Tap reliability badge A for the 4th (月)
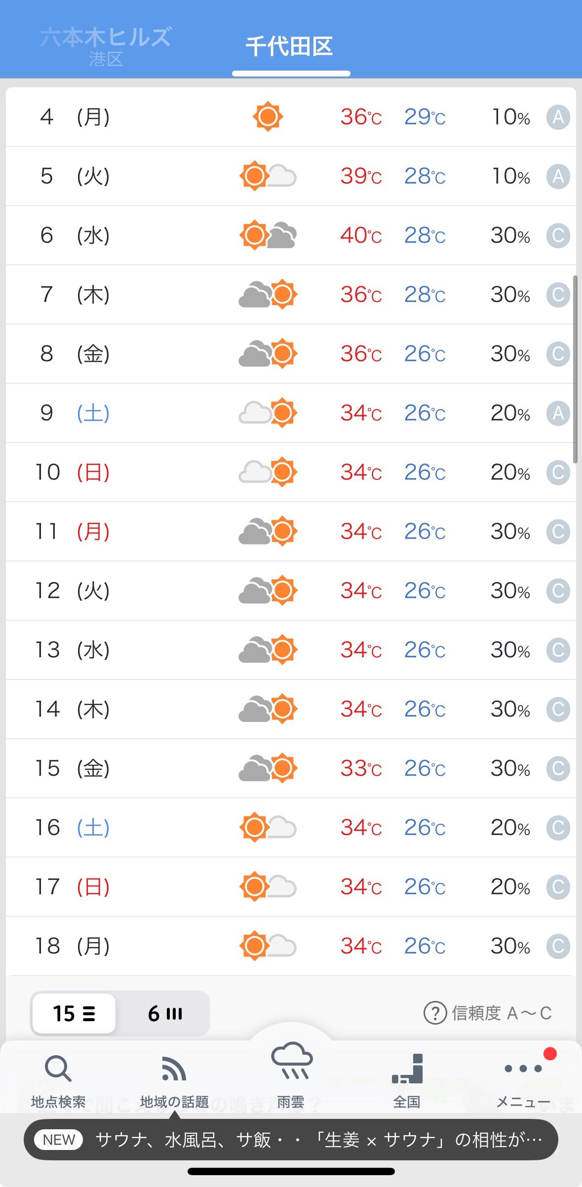582x1187 pixels. (558, 117)
